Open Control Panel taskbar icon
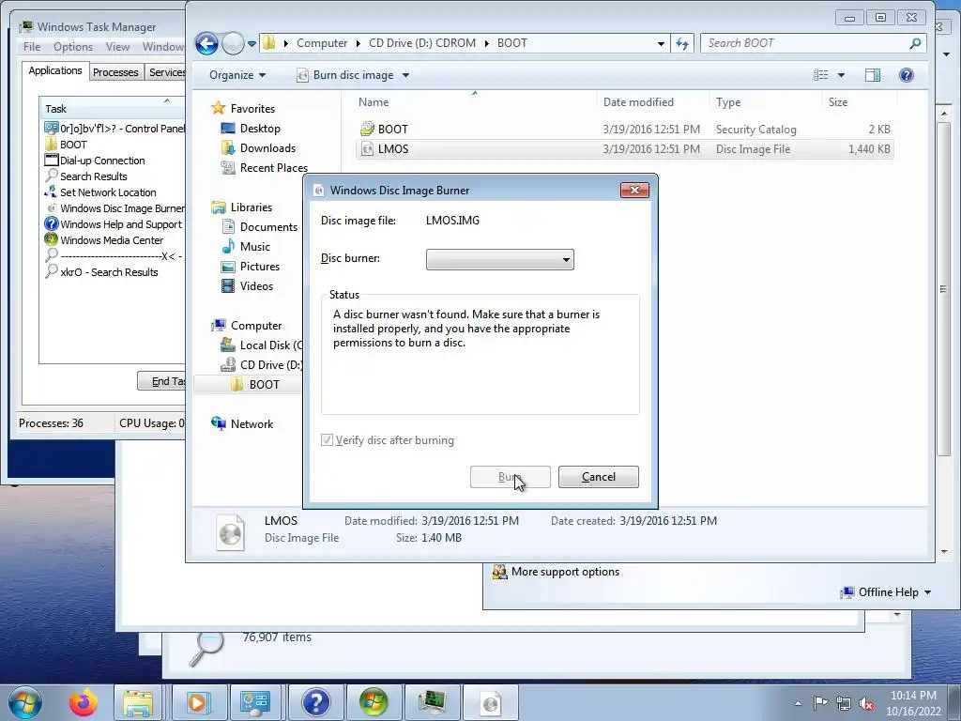Screen dimensions: 961x721 click(255, 702)
